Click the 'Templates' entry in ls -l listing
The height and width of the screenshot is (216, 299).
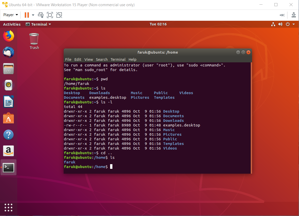coord(173,144)
